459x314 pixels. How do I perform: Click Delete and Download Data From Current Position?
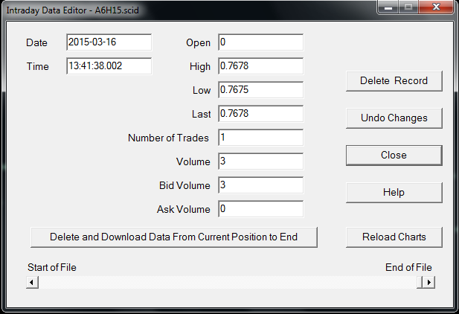pos(174,237)
